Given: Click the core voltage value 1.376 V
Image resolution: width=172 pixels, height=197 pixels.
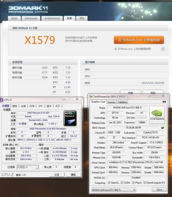Looking at the screenshot, I should click(52, 124).
